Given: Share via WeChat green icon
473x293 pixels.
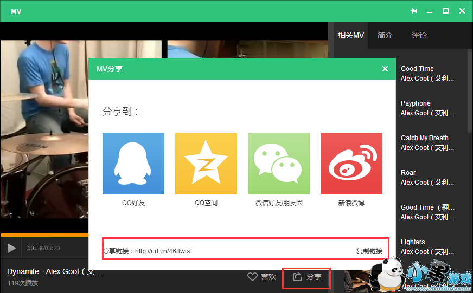Looking at the screenshot, I should pos(279,164).
